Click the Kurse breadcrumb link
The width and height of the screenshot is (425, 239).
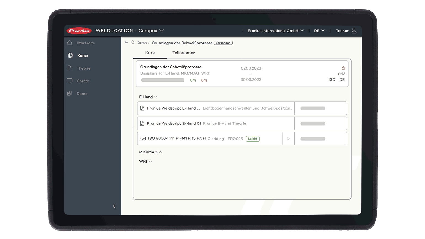click(142, 43)
